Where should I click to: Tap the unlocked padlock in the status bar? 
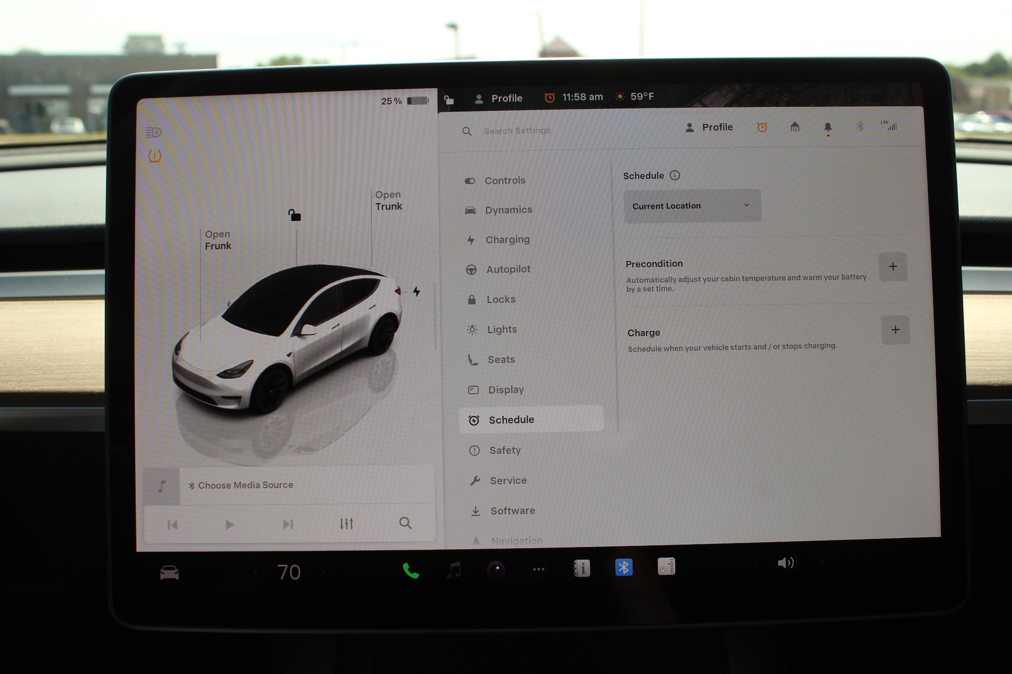click(x=449, y=100)
